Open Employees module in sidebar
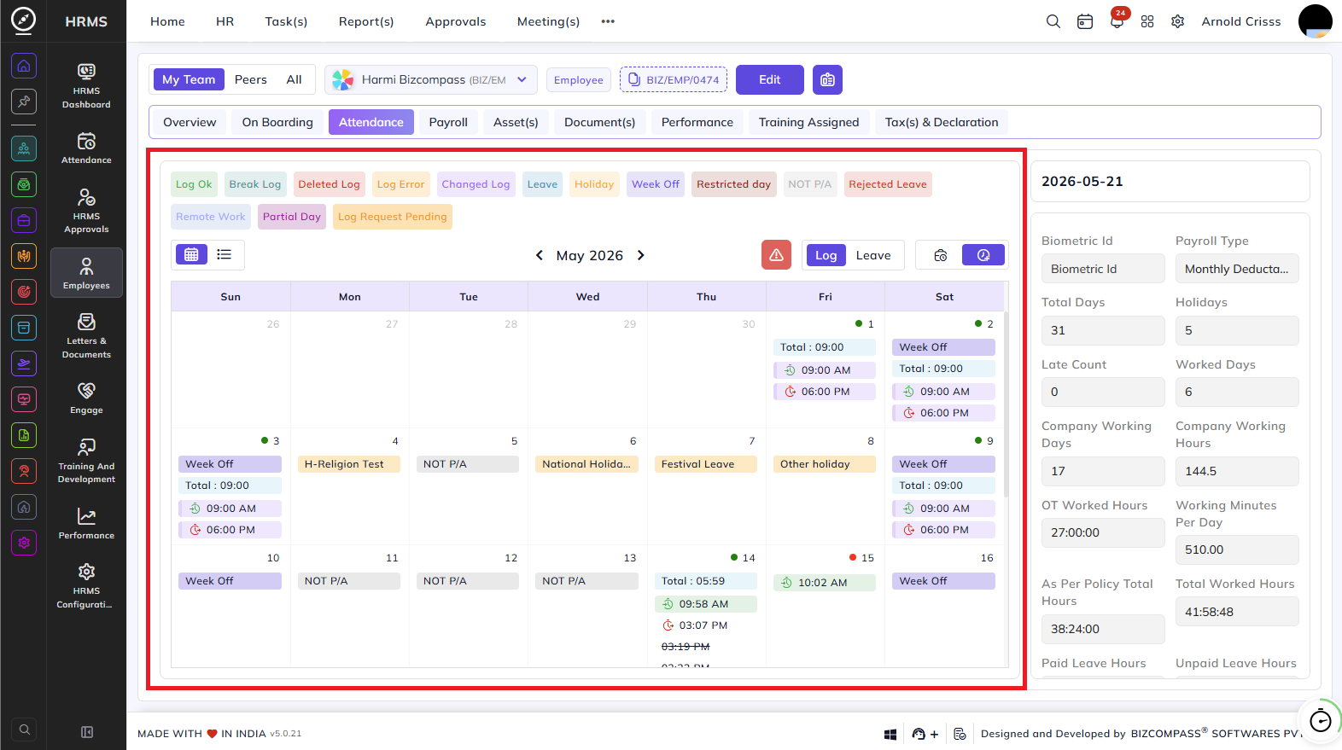Screen dimensions: 1342x750 86,273
